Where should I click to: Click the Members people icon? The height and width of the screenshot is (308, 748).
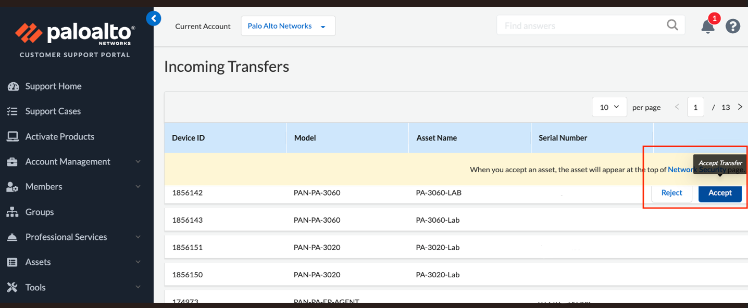coord(13,187)
